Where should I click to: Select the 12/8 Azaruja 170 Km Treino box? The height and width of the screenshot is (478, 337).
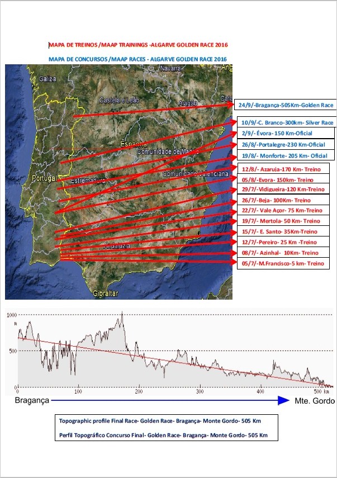pos(283,169)
